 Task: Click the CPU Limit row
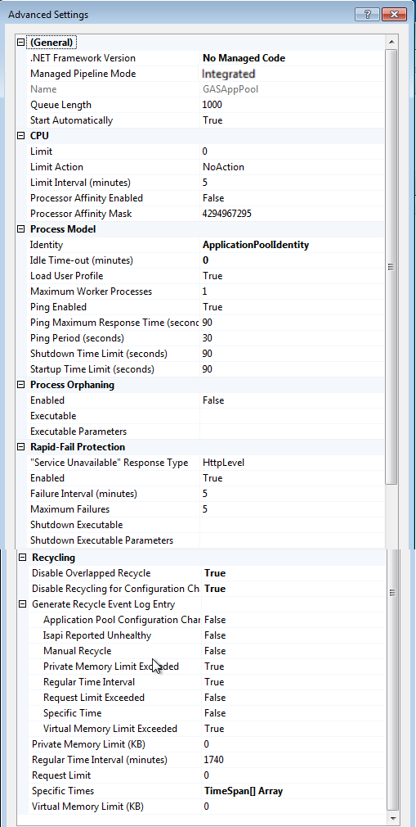pyautogui.click(x=206, y=151)
